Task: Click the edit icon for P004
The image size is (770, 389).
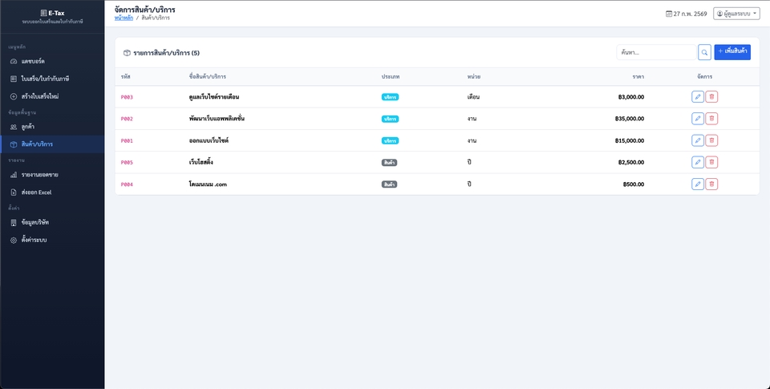Action: pos(698,184)
